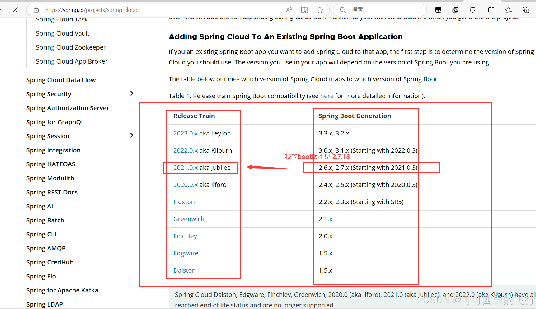Image resolution: width=536 pixels, height=309 pixels.
Task: Add page to favorites with the star icon
Action: 320,10
